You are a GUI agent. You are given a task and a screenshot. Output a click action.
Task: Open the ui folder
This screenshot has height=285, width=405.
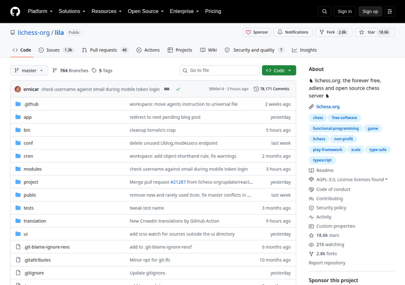coord(26,234)
